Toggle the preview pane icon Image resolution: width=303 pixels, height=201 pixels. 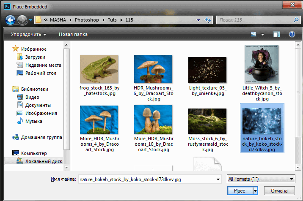pos(277,34)
